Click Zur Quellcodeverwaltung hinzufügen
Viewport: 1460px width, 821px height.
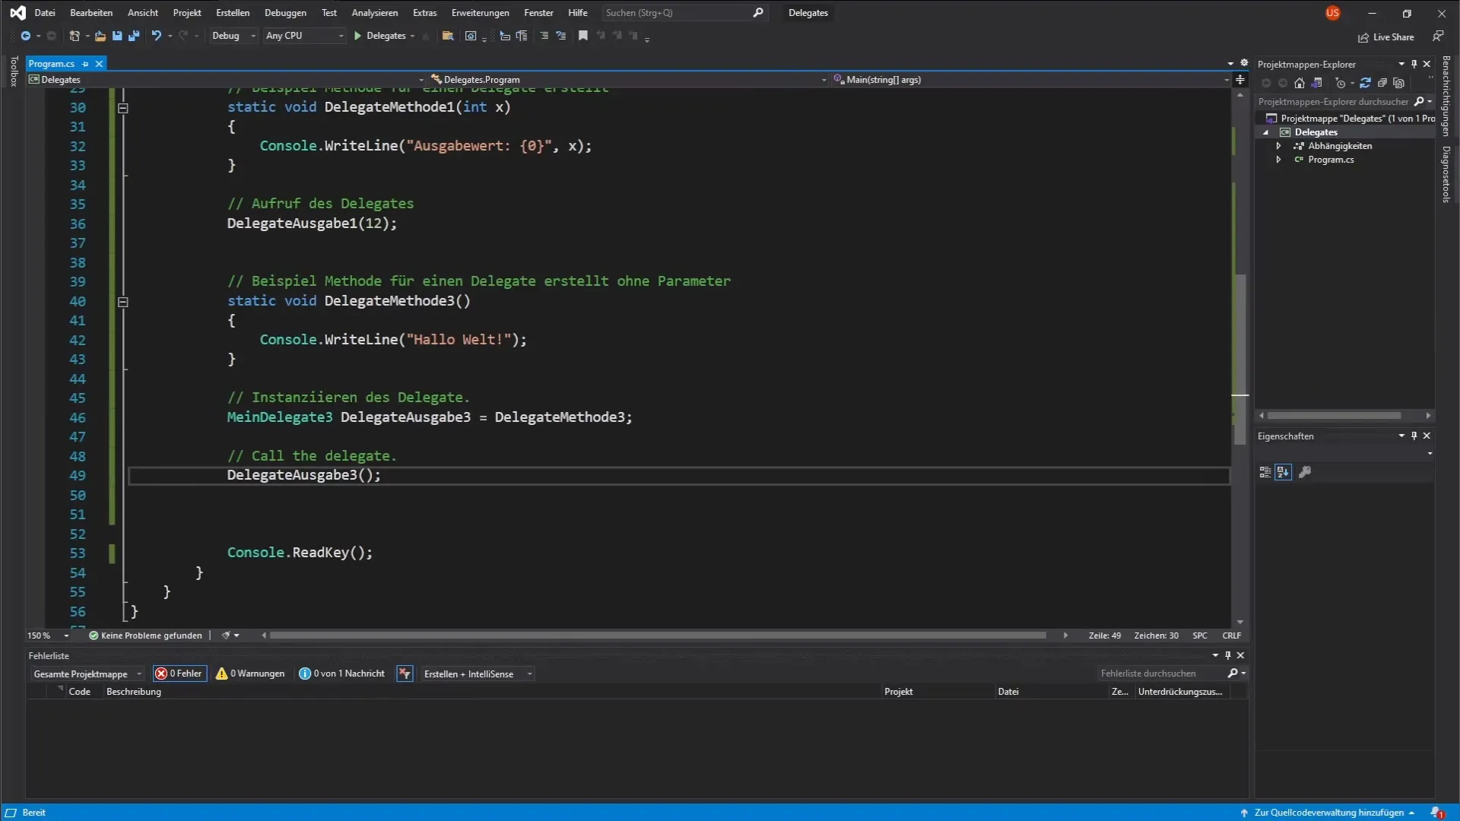[1328, 813]
